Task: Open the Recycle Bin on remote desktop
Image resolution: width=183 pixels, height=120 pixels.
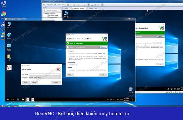Action: pos(131,90)
